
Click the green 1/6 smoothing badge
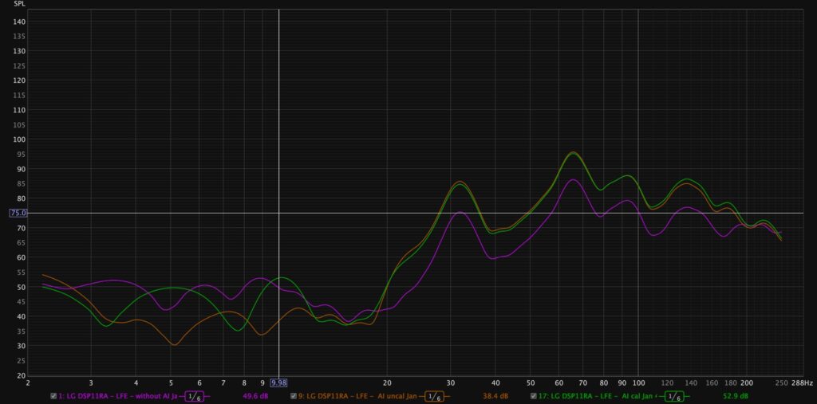(x=674, y=396)
